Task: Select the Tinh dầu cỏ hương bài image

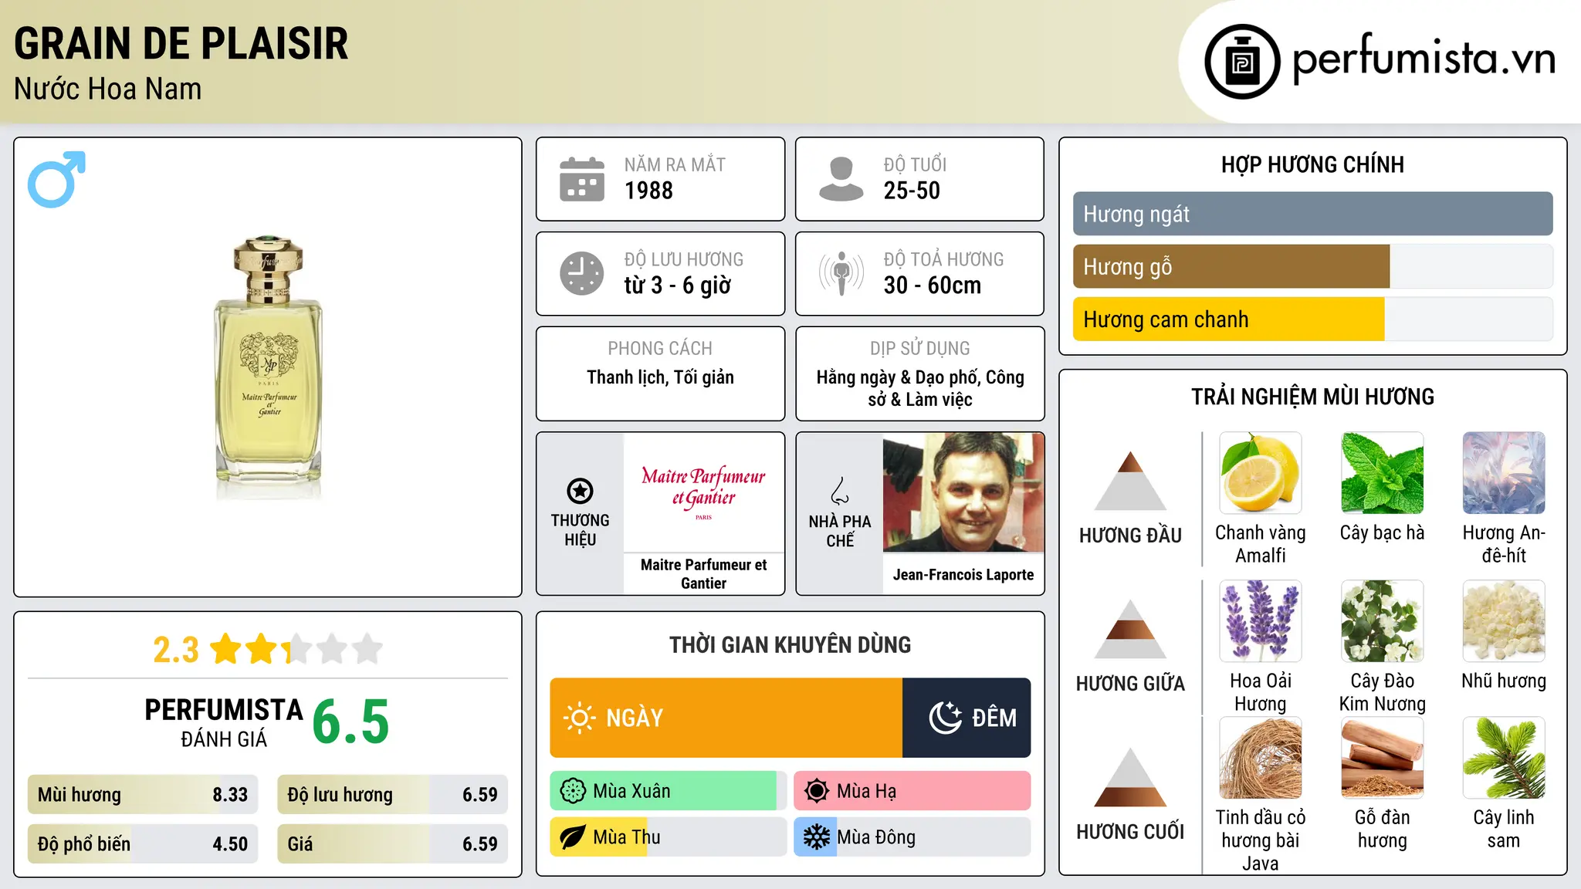Action: [x=1261, y=758]
